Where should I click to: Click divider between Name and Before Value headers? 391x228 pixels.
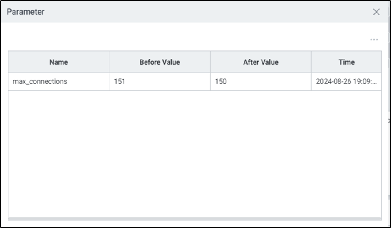pos(109,62)
